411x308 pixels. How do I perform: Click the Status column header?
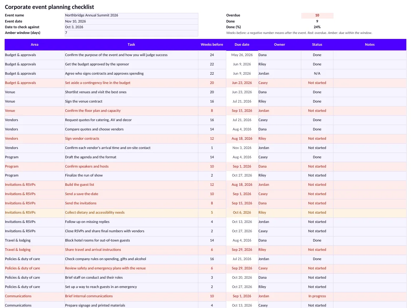[x=317, y=45]
